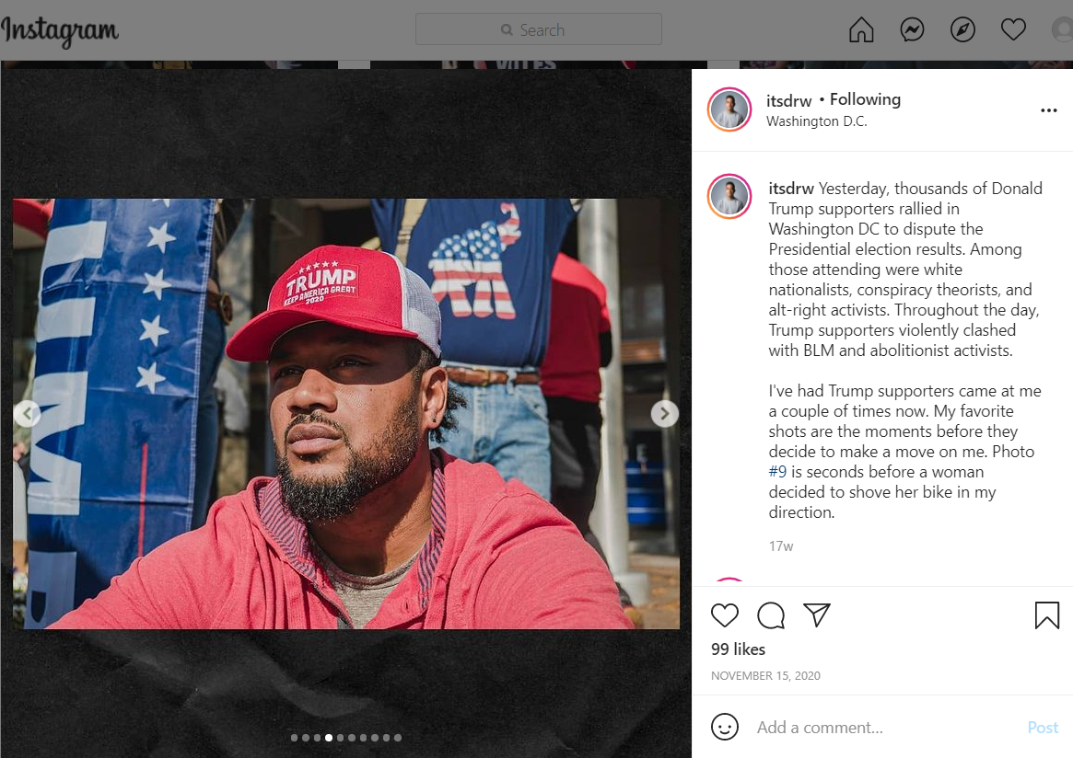
Task: Share post with paper plane icon
Action: [x=817, y=615]
